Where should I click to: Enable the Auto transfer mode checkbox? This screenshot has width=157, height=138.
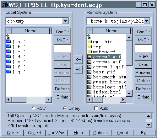click(x=96, y=108)
